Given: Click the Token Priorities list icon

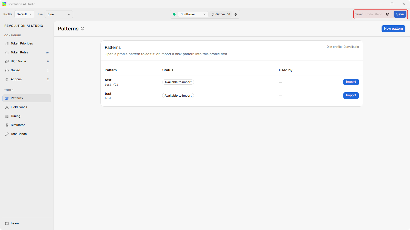Looking at the screenshot, I should [x=7, y=44].
